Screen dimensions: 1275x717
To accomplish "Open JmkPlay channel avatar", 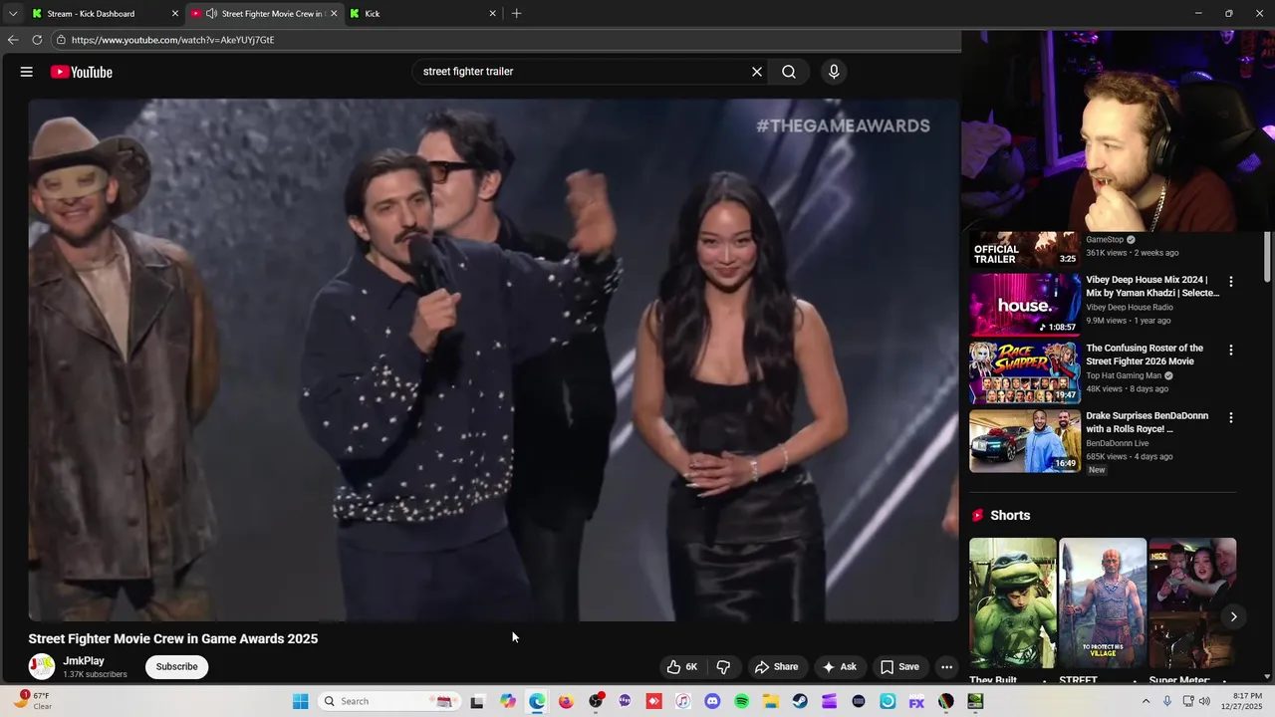I will [x=42, y=666].
